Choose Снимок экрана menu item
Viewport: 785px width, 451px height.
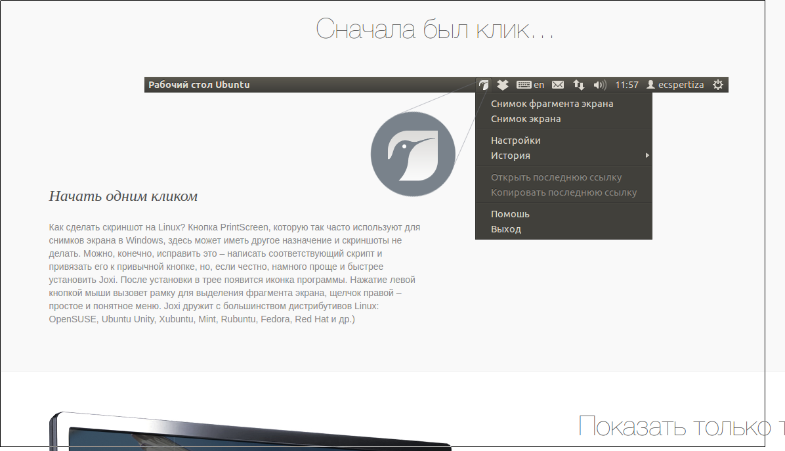point(564,119)
